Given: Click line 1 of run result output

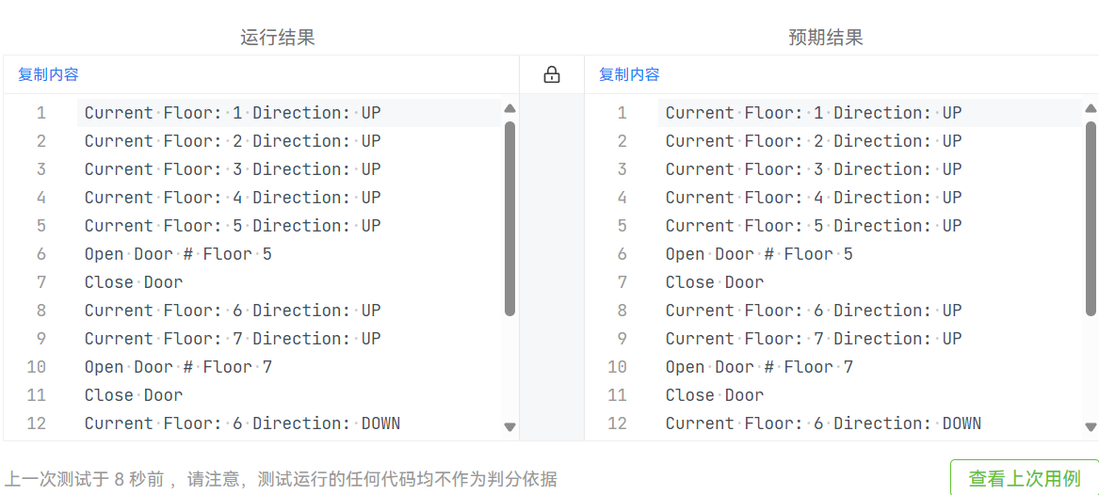Looking at the screenshot, I should (x=232, y=113).
